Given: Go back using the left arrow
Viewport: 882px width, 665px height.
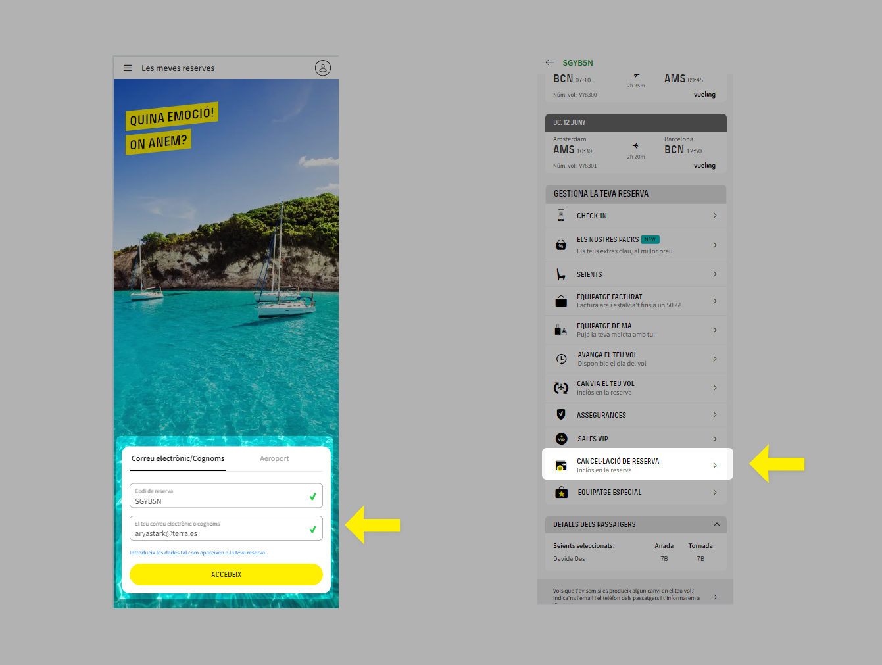Looking at the screenshot, I should (550, 62).
